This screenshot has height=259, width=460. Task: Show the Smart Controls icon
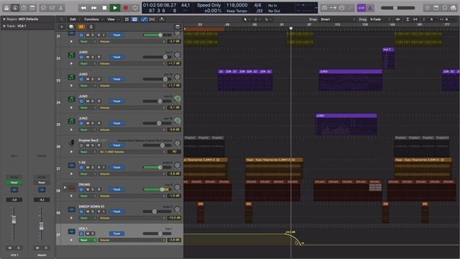tap(43, 8)
